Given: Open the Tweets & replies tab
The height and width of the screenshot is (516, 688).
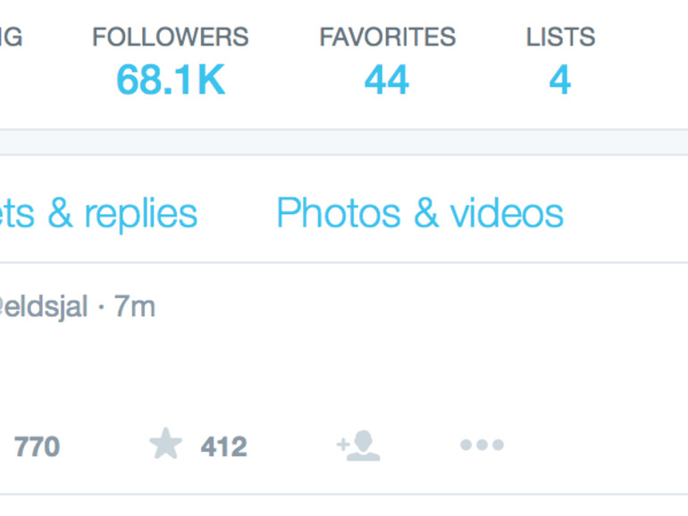Looking at the screenshot, I should (98, 214).
